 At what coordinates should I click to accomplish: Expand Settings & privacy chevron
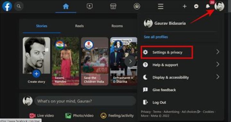[x=218, y=52]
